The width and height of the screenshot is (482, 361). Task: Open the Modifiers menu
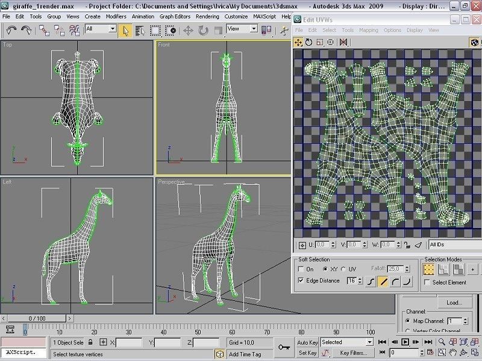[x=116, y=17]
